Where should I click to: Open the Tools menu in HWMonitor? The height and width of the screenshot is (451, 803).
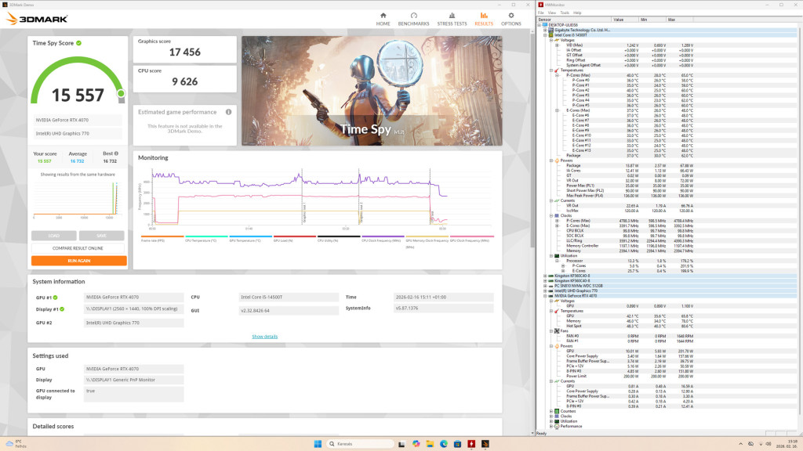point(564,13)
